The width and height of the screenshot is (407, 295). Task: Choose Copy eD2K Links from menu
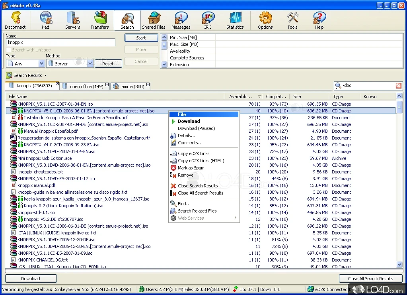point(193,153)
